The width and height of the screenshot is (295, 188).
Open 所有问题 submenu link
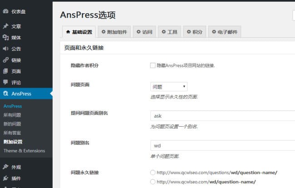click(x=12, y=115)
